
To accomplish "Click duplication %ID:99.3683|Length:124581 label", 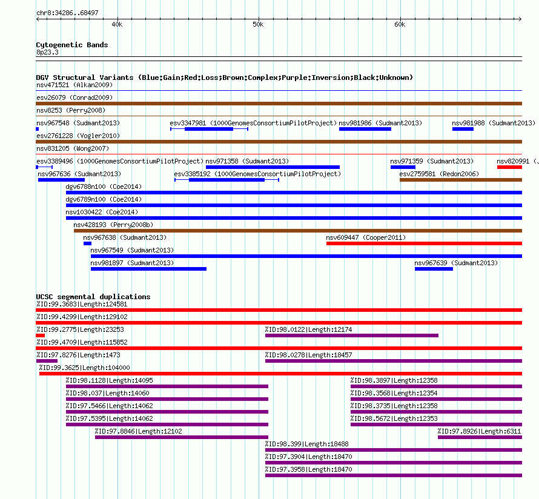I will tap(82, 304).
